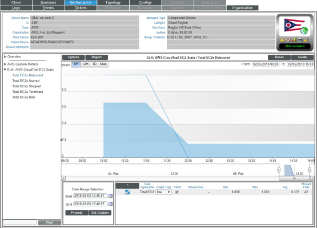Click the Find button

[50, 222]
